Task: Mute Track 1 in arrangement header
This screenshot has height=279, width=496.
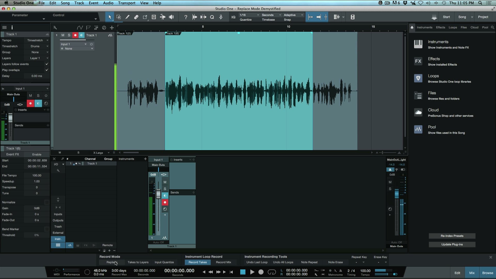Action: click(63, 35)
